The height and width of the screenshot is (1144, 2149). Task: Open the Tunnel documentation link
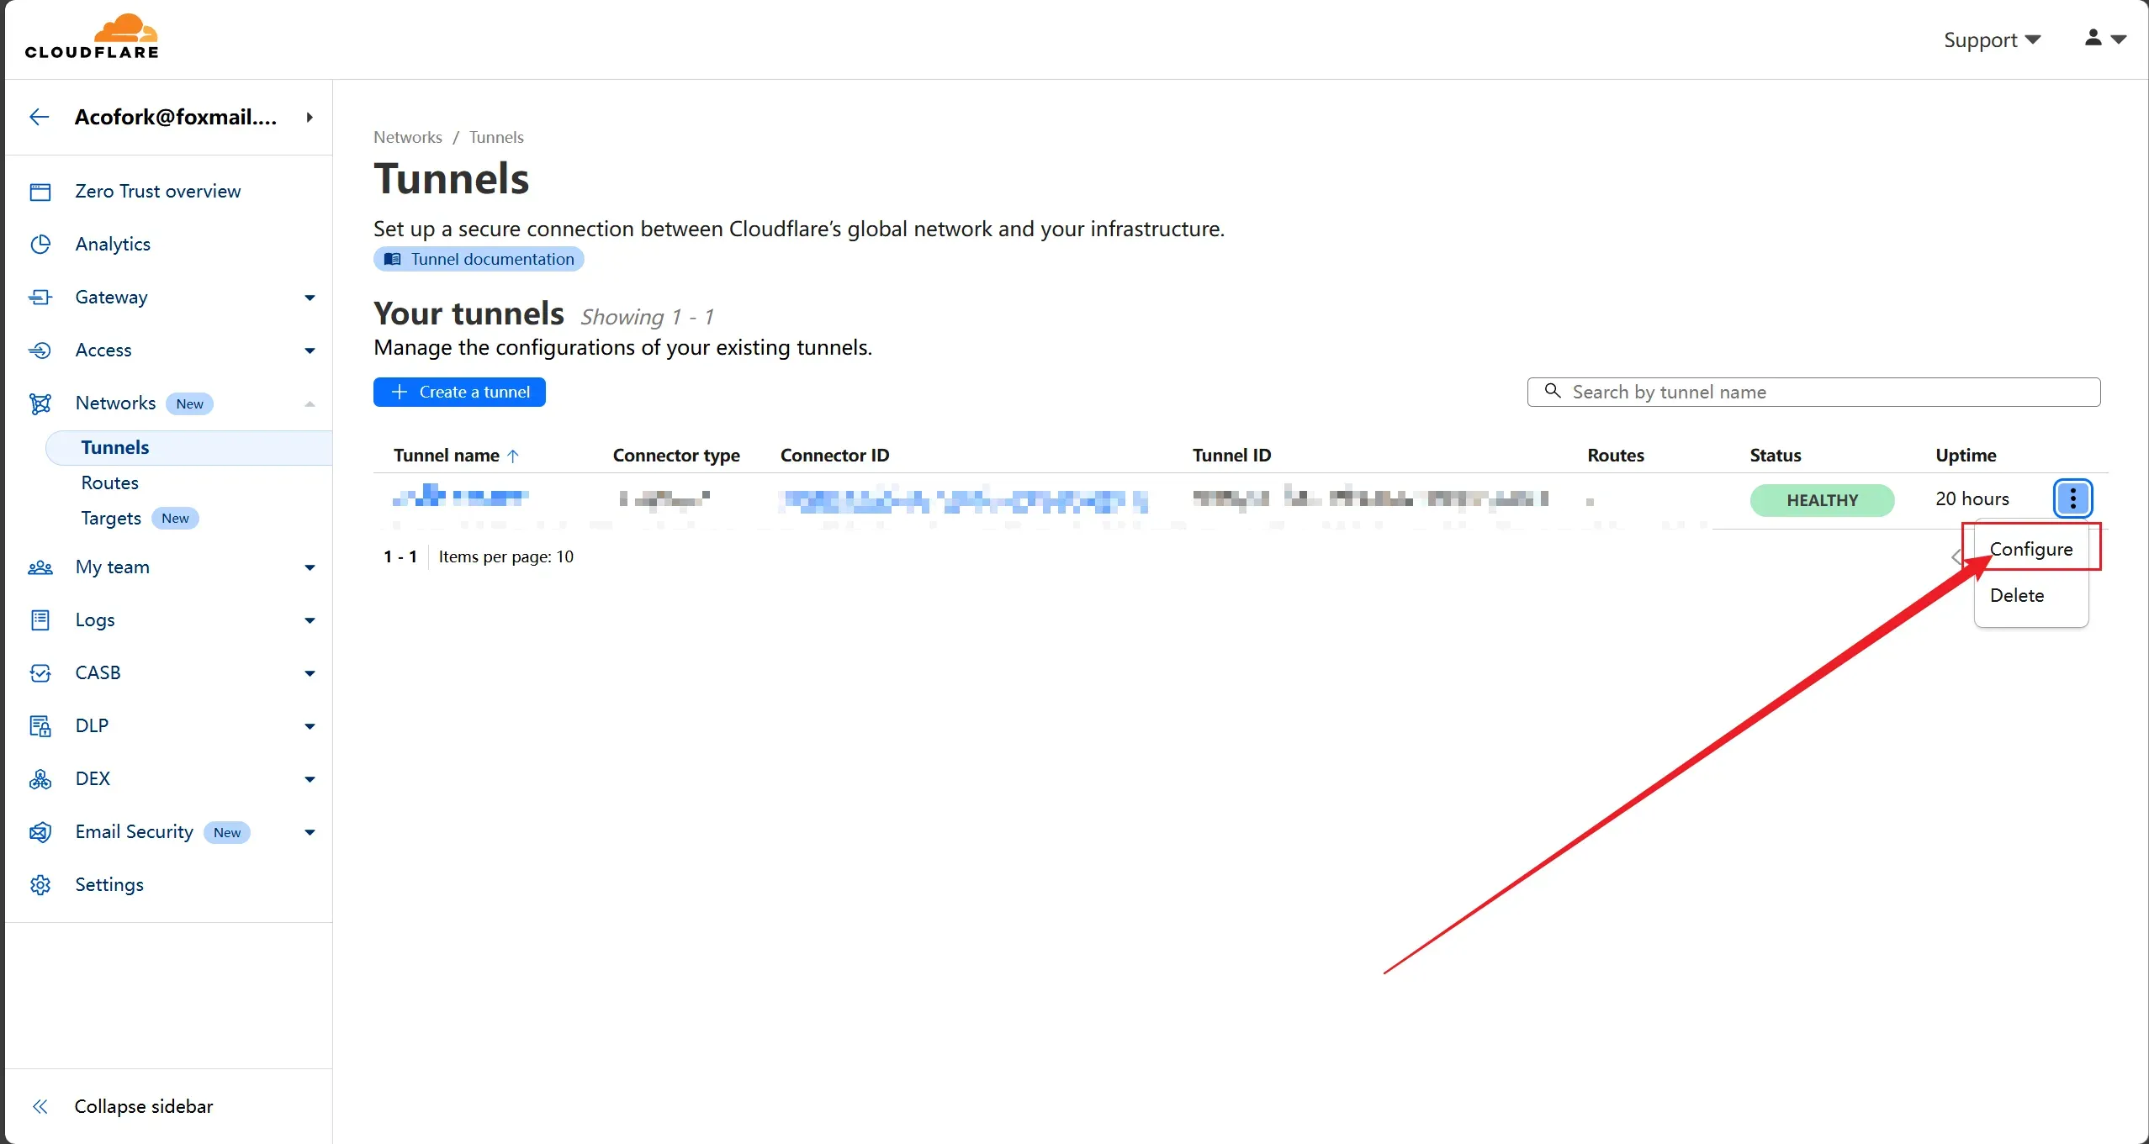pyautogui.click(x=479, y=259)
